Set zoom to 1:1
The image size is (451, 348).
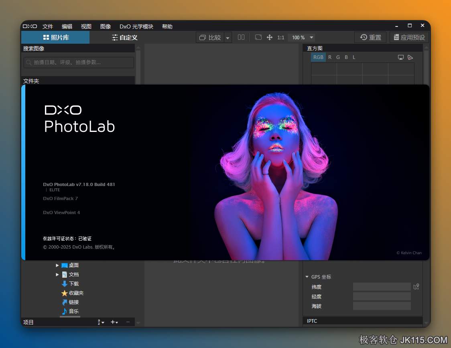coord(281,38)
